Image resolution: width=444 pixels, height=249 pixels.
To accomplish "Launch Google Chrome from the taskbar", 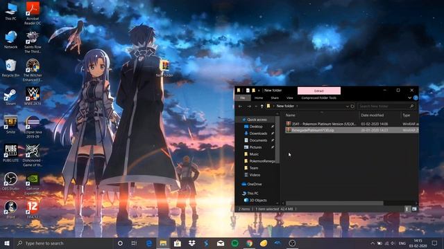I will [x=249, y=243].
